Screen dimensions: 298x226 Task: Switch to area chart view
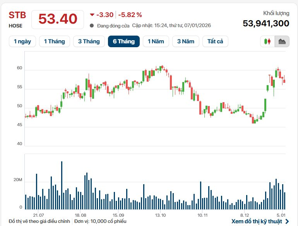click(x=282, y=41)
